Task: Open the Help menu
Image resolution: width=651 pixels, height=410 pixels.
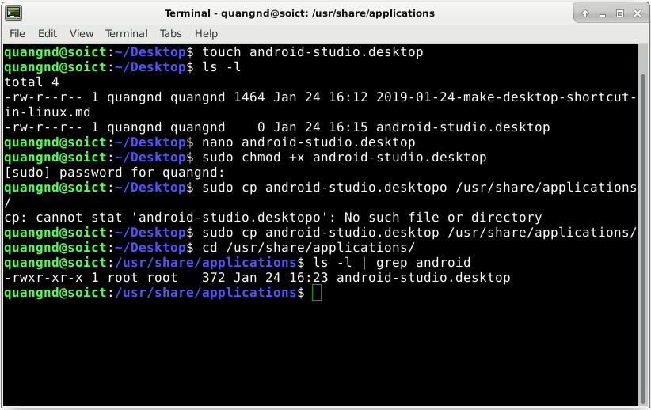Action: 206,33
